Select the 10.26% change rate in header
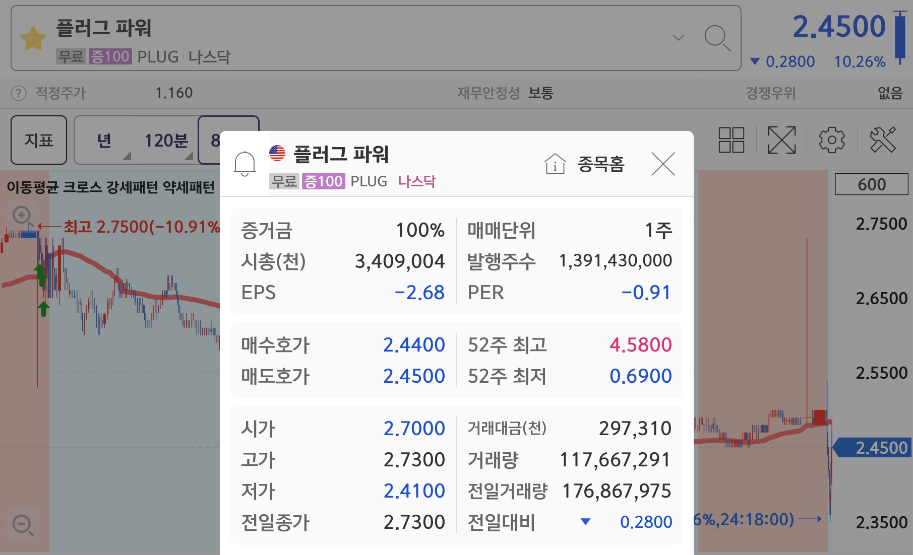 pos(860,62)
